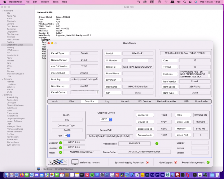This screenshot has width=224, height=179.
Task: Click the green check next to Decoder
Action: (x=60, y=143)
